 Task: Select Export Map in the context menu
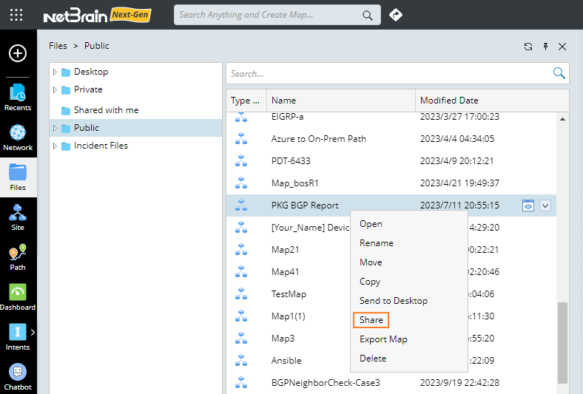pos(383,339)
